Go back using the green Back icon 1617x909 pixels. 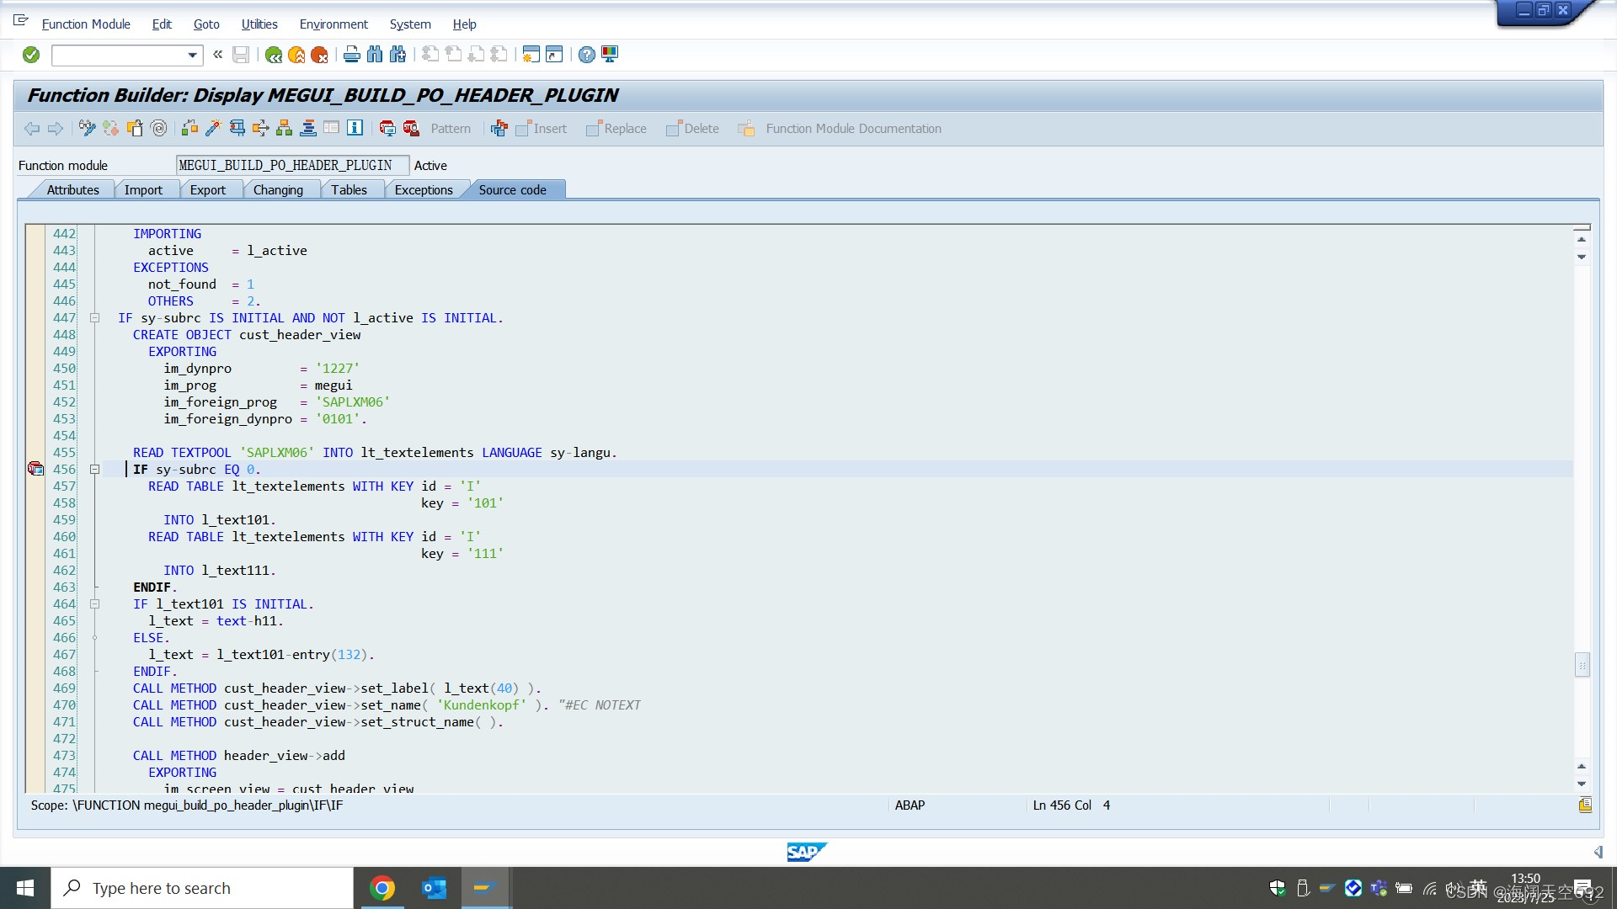pos(272,55)
